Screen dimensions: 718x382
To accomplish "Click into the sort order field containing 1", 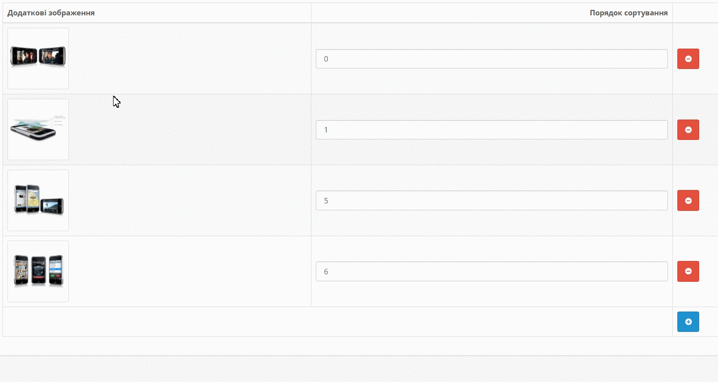I will [491, 129].
